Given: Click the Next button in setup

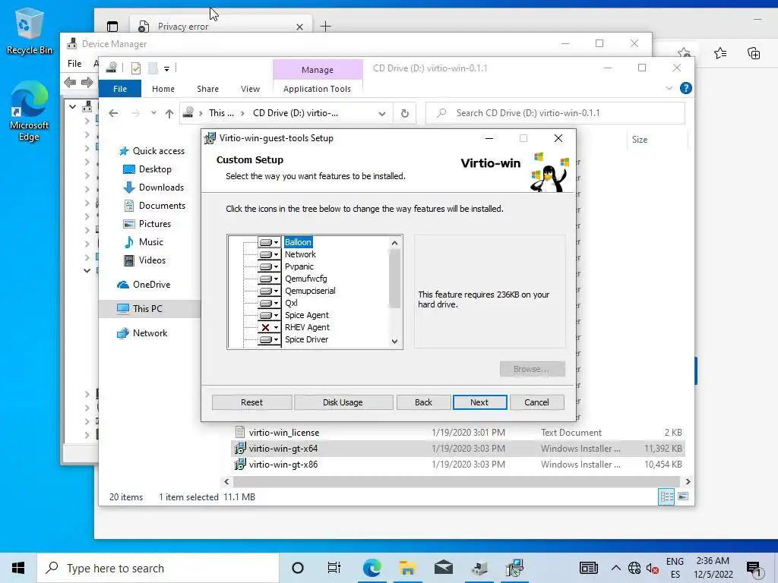Looking at the screenshot, I should tap(480, 402).
